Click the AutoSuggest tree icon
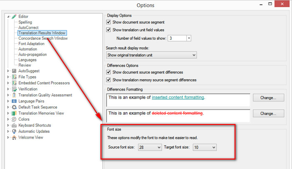The width and height of the screenshot is (292, 169). click(14, 71)
